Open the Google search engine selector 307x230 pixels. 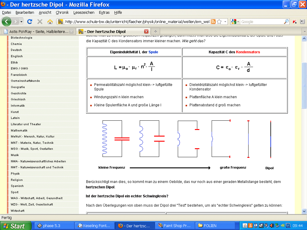235,22
